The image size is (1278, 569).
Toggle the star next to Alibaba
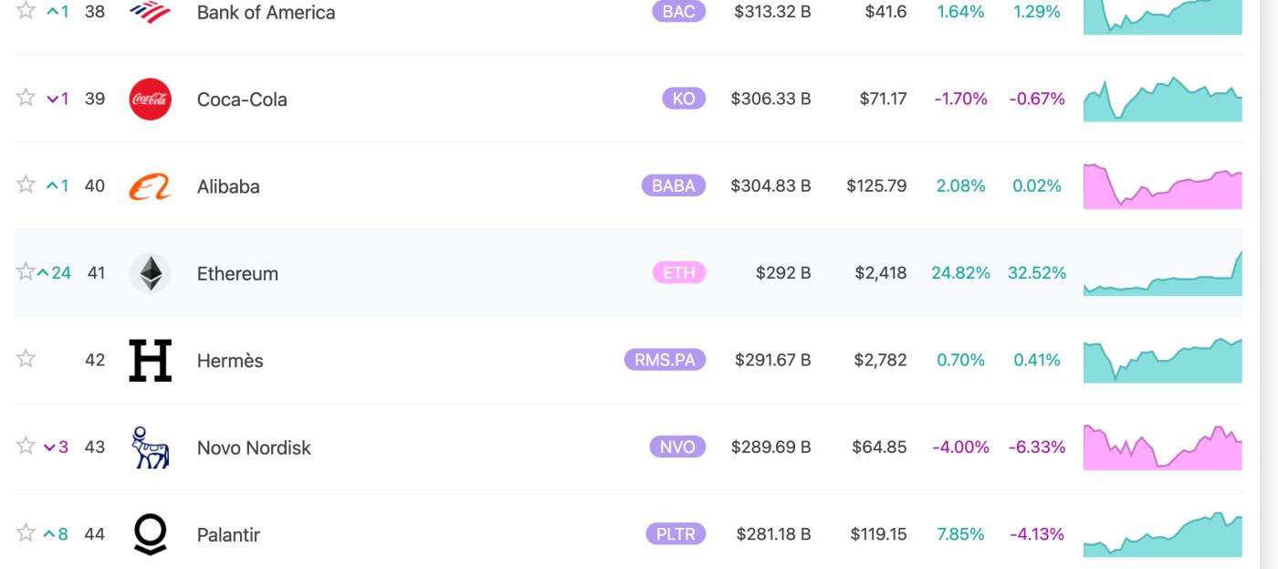26,184
